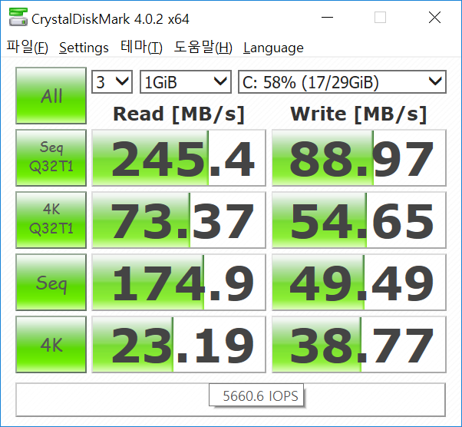Start the plain 4K benchmark
462x427 pixels.
[51, 344]
